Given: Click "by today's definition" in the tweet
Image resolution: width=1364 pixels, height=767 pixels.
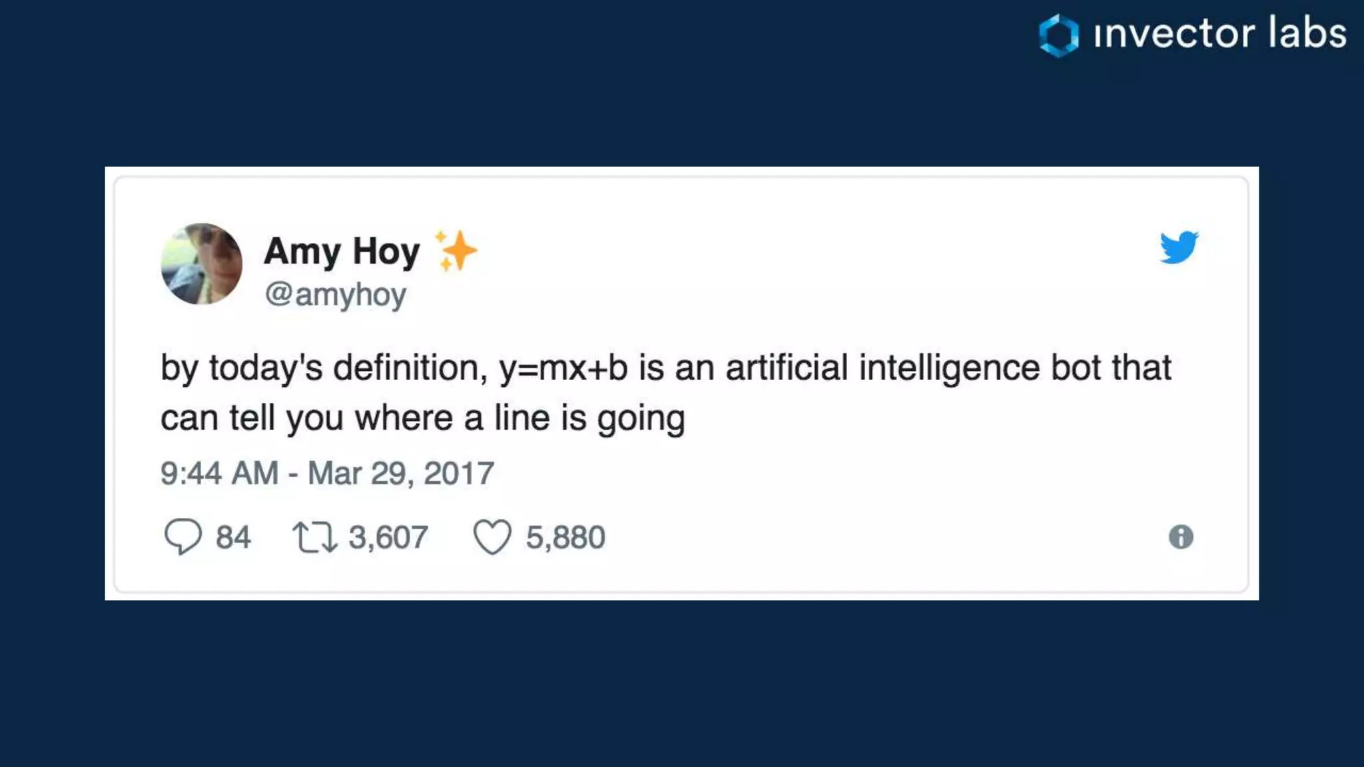Looking at the screenshot, I should pos(324,368).
